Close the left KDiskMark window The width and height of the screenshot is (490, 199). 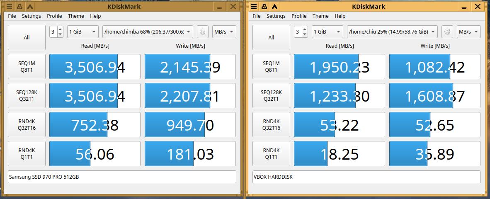click(233, 7)
